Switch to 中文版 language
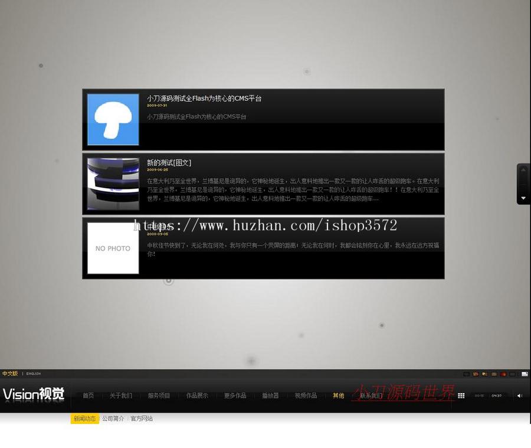Image resolution: width=531 pixels, height=448 pixels. click(10, 374)
